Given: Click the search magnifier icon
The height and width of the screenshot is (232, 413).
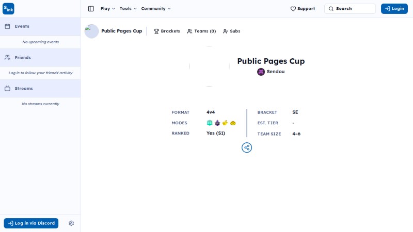Looking at the screenshot, I should tap(331, 9).
